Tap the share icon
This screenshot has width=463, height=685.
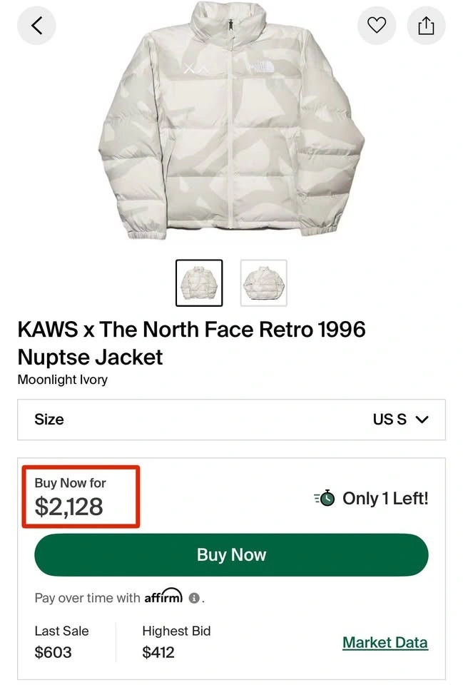[x=426, y=26]
